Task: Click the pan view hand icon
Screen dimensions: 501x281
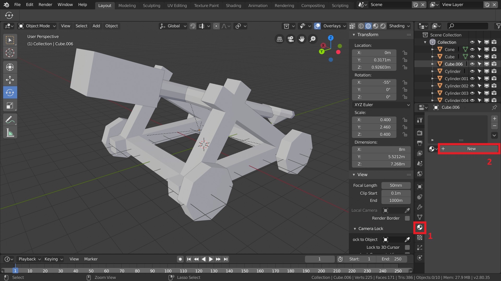Action: click(x=302, y=39)
